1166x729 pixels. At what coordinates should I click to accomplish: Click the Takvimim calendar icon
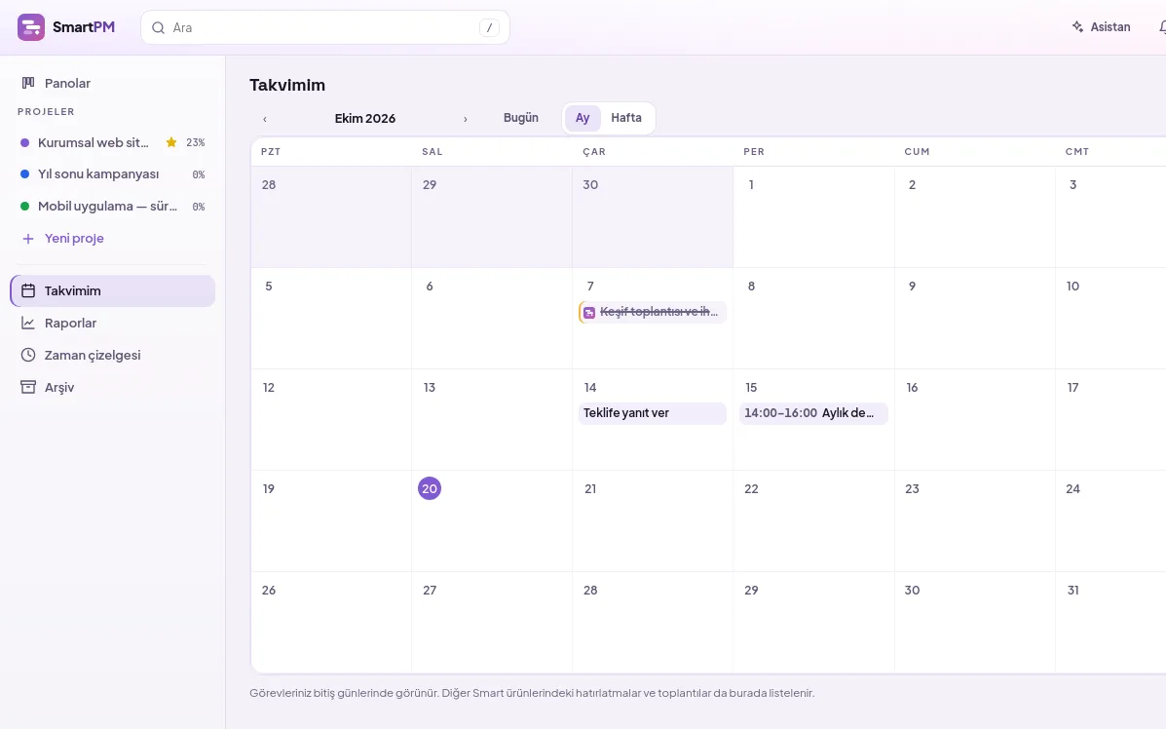tap(28, 290)
